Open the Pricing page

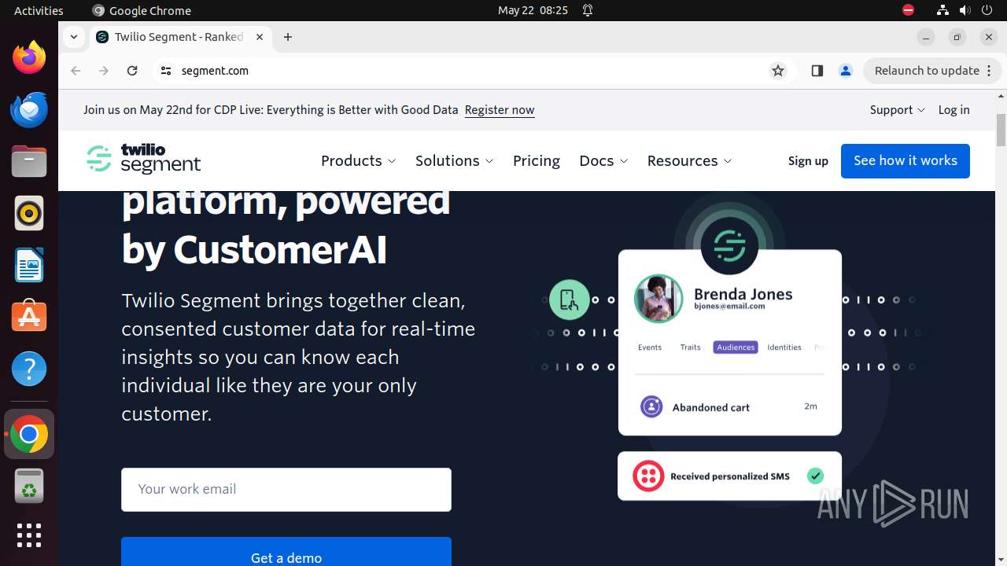[x=537, y=160]
